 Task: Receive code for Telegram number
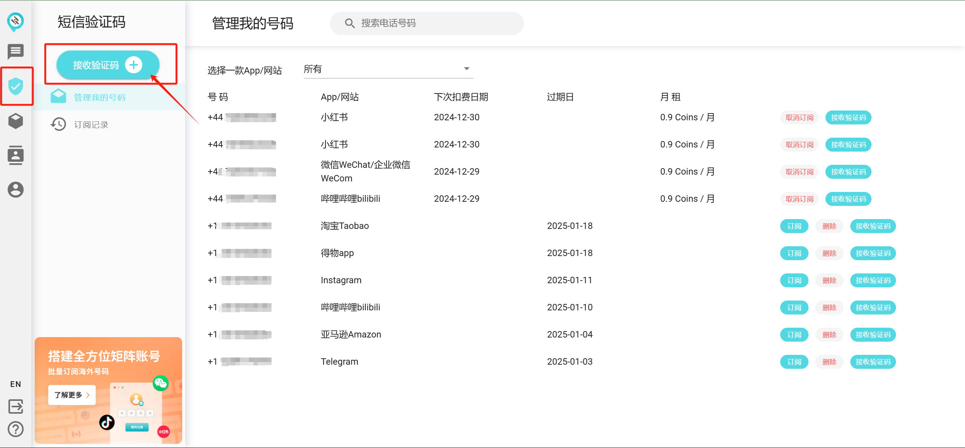[x=873, y=362]
